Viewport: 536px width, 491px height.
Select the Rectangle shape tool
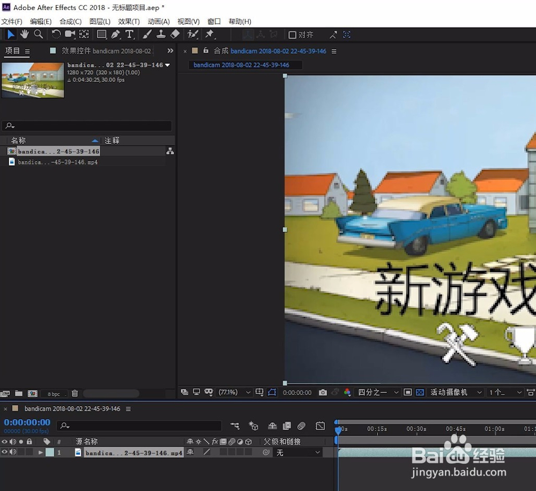(x=101, y=34)
